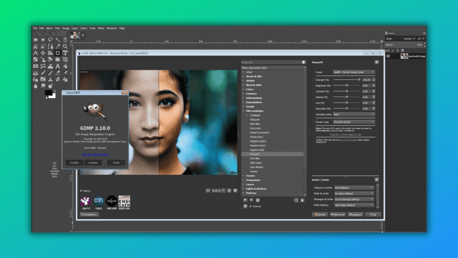The width and height of the screenshot is (458, 258).
Task: Toggle lock pixels brush icon in Layers
Action: click(x=393, y=51)
